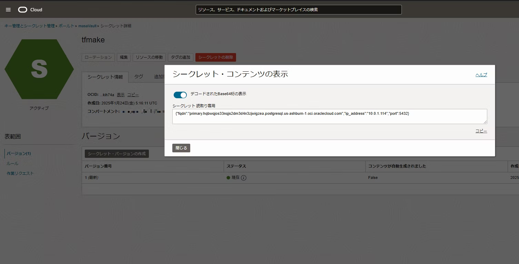Open the ボールト breadcrumb link
Image resolution: width=519 pixels, height=264 pixels.
(x=66, y=26)
